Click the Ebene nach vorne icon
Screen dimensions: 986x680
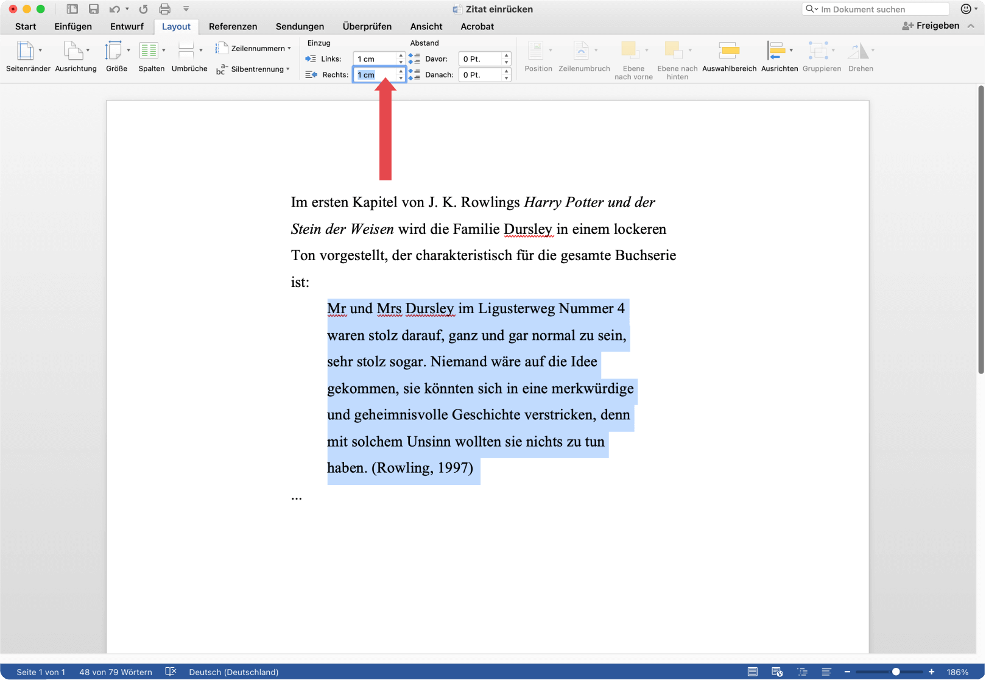point(630,51)
